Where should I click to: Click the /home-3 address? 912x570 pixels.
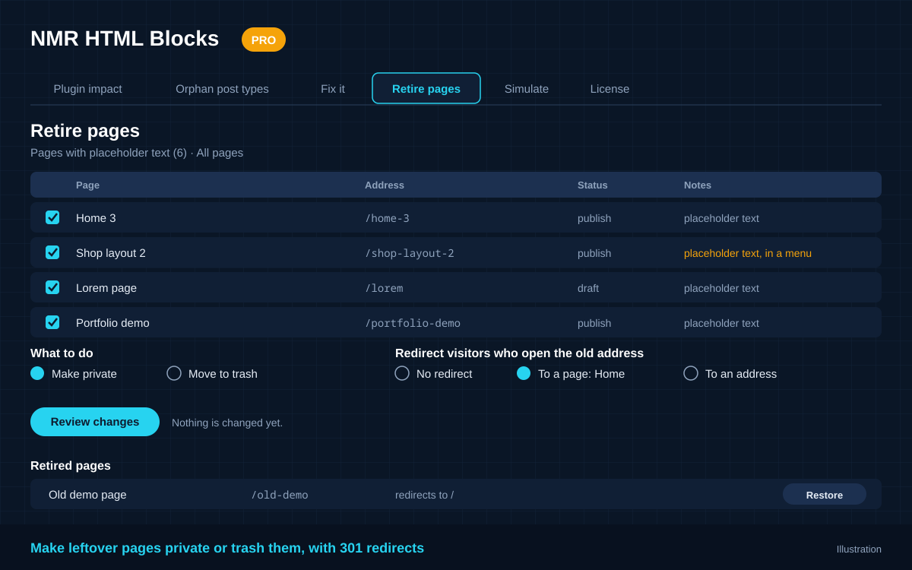pyautogui.click(x=387, y=218)
